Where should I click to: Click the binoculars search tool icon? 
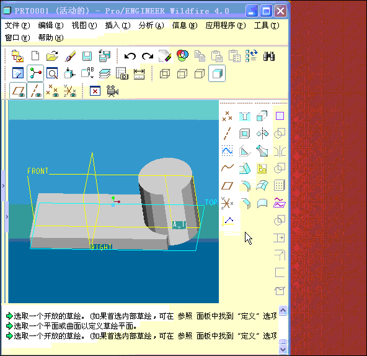tap(269, 57)
